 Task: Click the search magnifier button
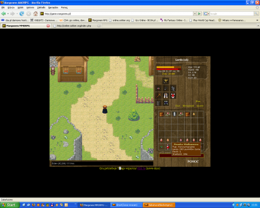(x=256, y=14)
